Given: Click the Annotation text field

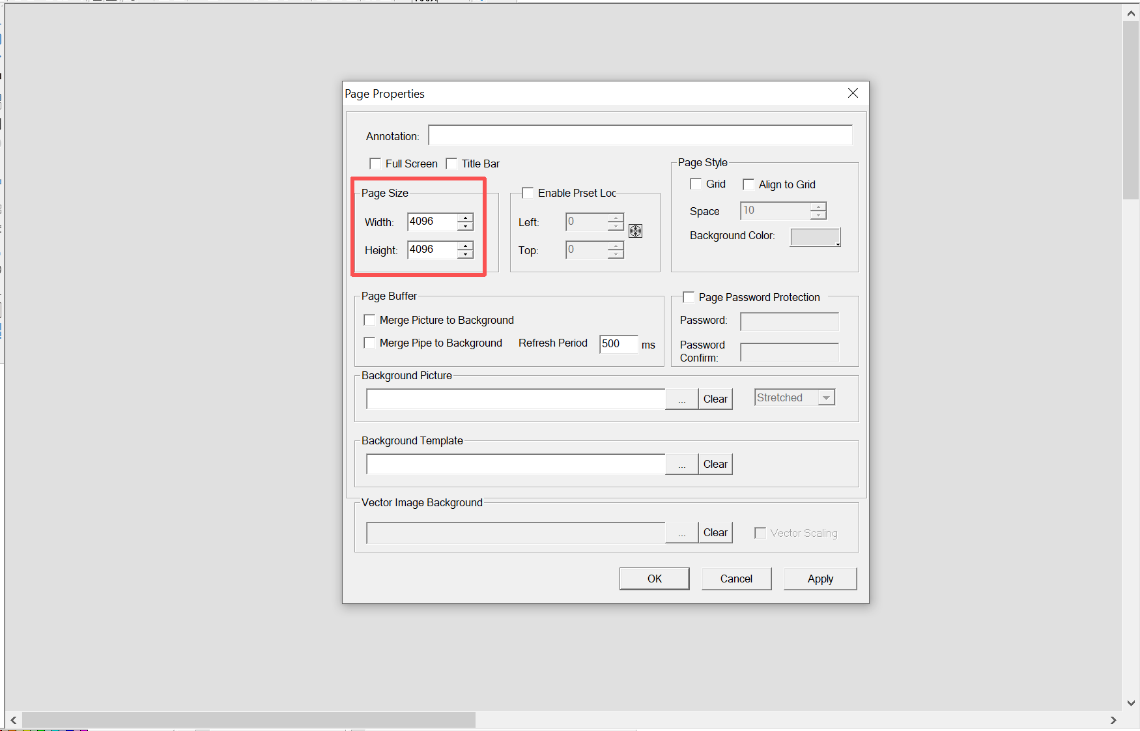Looking at the screenshot, I should tap(640, 136).
